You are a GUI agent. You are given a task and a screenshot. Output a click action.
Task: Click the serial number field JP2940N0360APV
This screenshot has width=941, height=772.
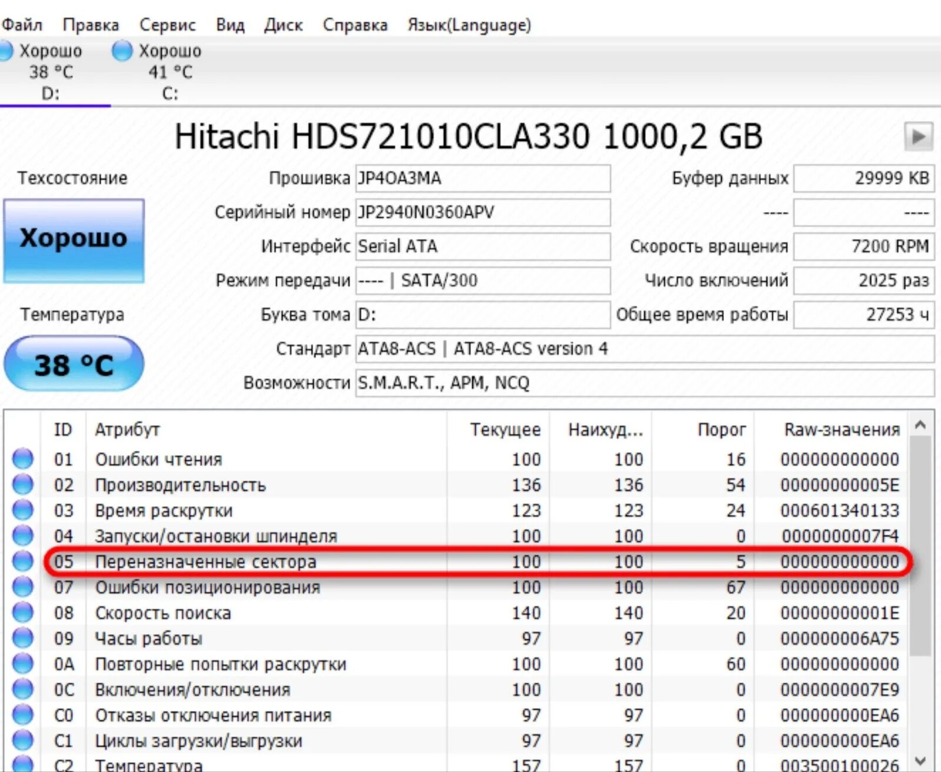(483, 212)
